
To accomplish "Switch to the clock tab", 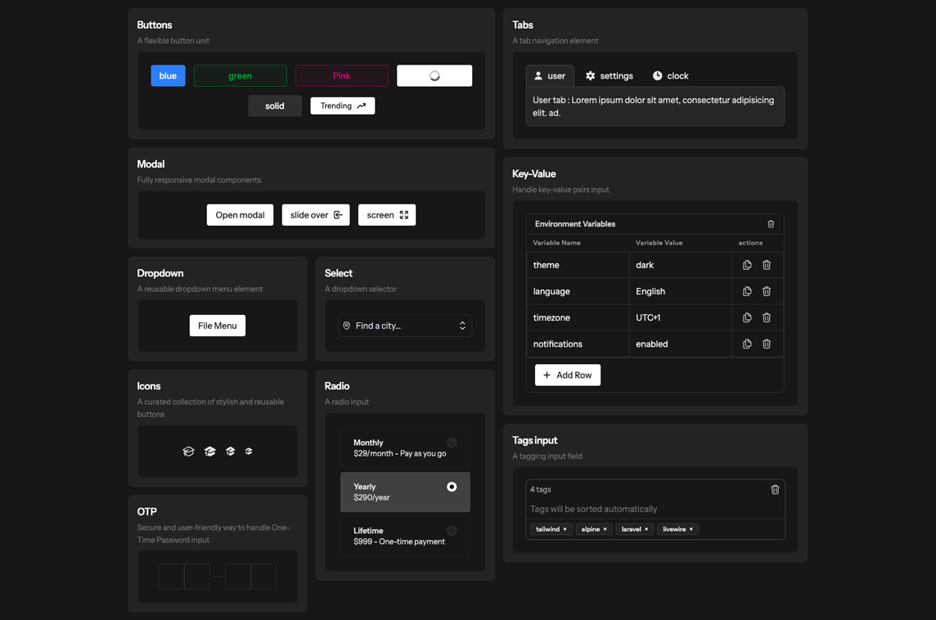I will [670, 75].
